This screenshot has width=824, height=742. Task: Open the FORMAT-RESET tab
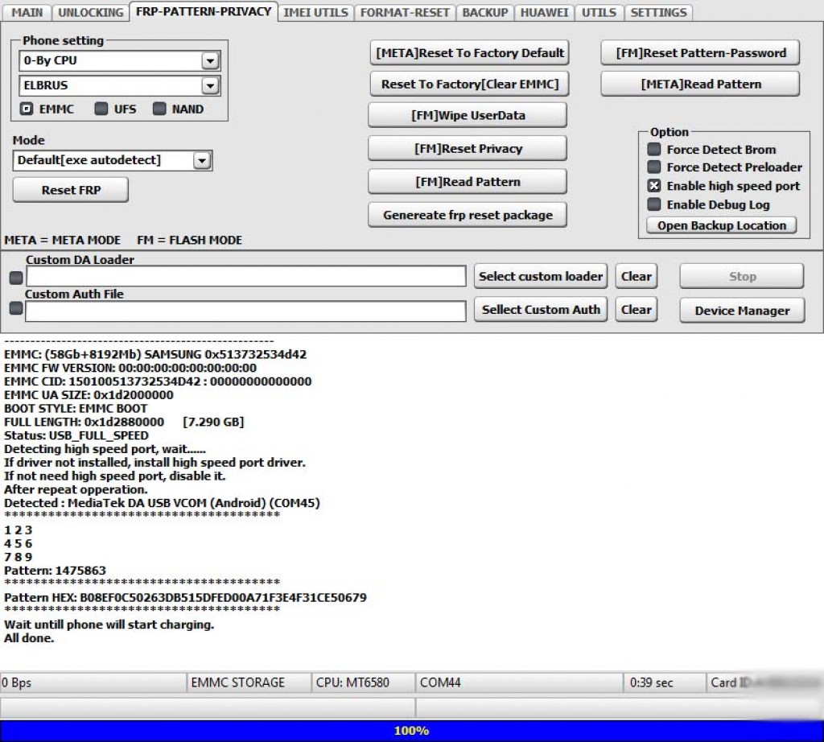[405, 12]
